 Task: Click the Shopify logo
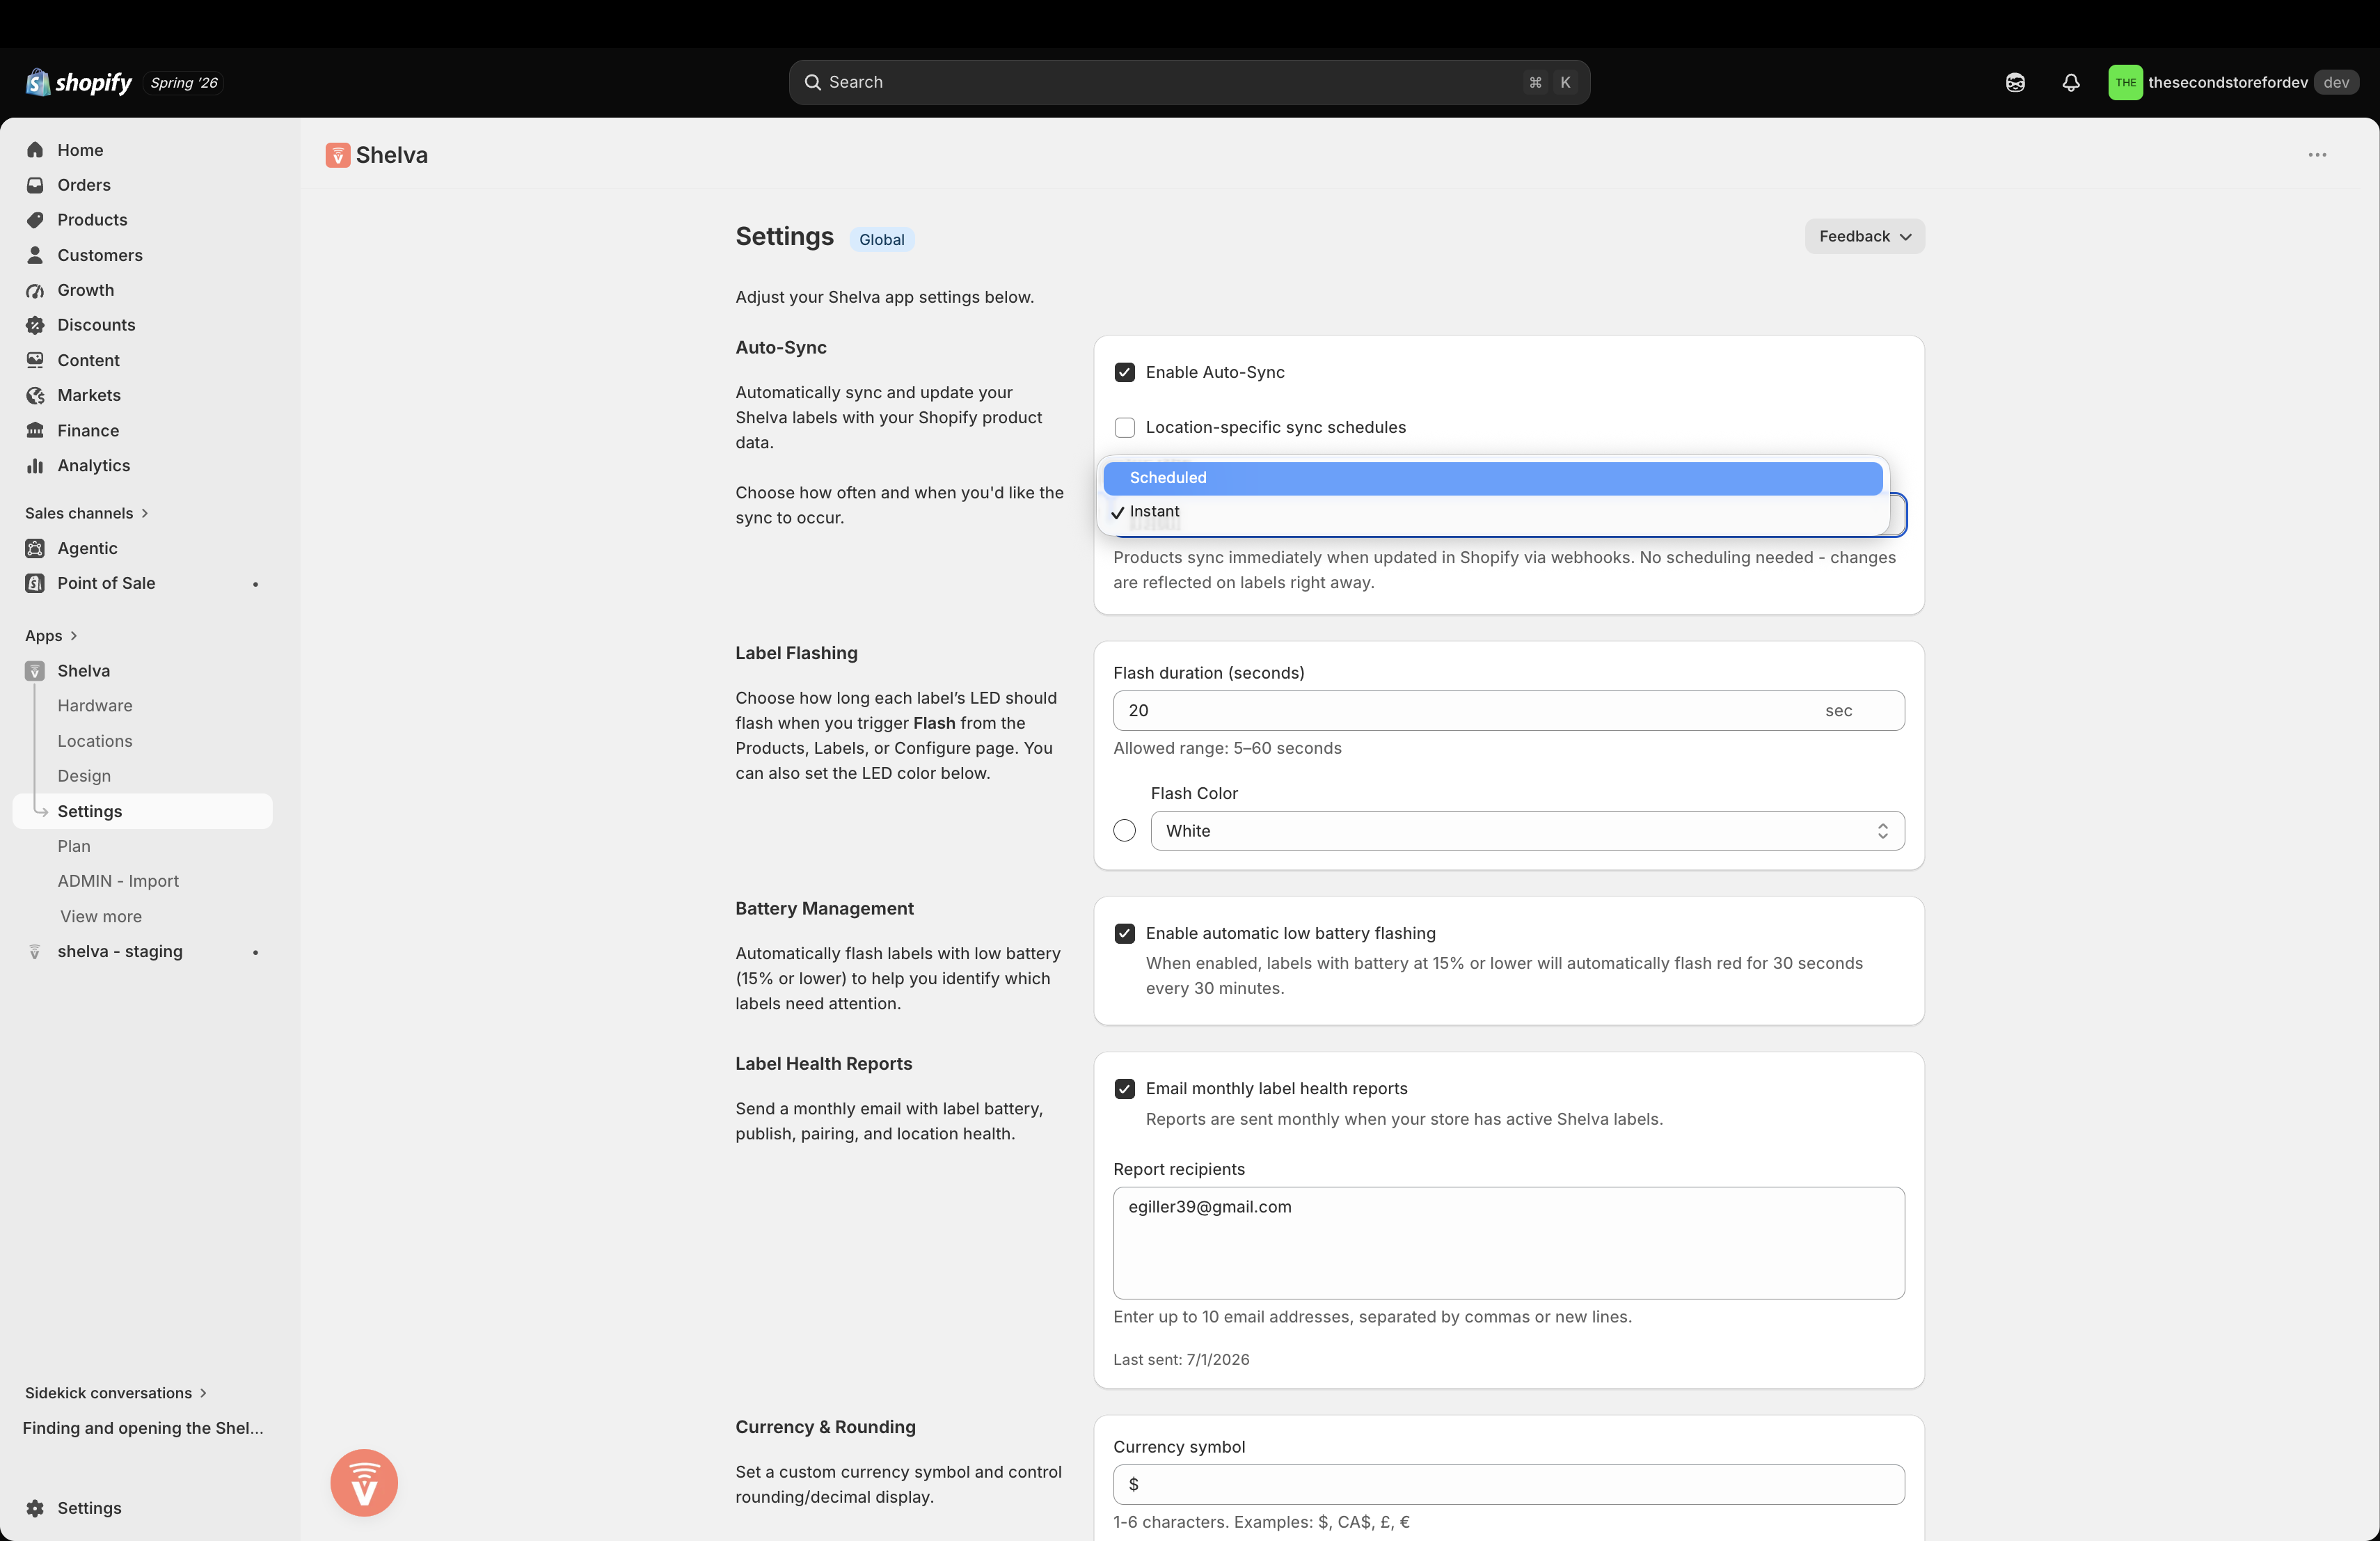(79, 82)
